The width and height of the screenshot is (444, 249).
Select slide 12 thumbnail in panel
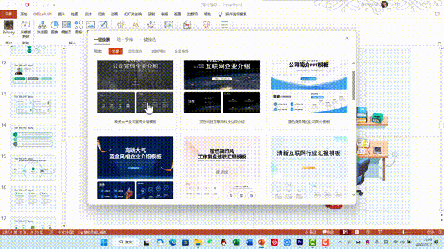click(x=33, y=74)
